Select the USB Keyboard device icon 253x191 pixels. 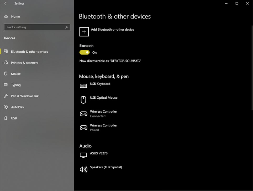click(83, 85)
